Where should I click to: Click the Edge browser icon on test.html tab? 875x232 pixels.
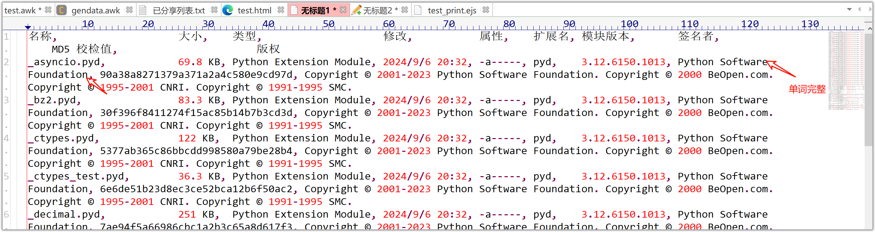pyautogui.click(x=228, y=10)
